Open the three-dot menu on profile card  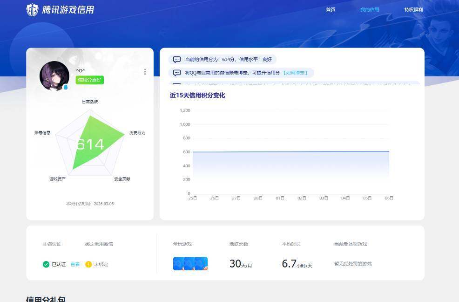click(145, 72)
